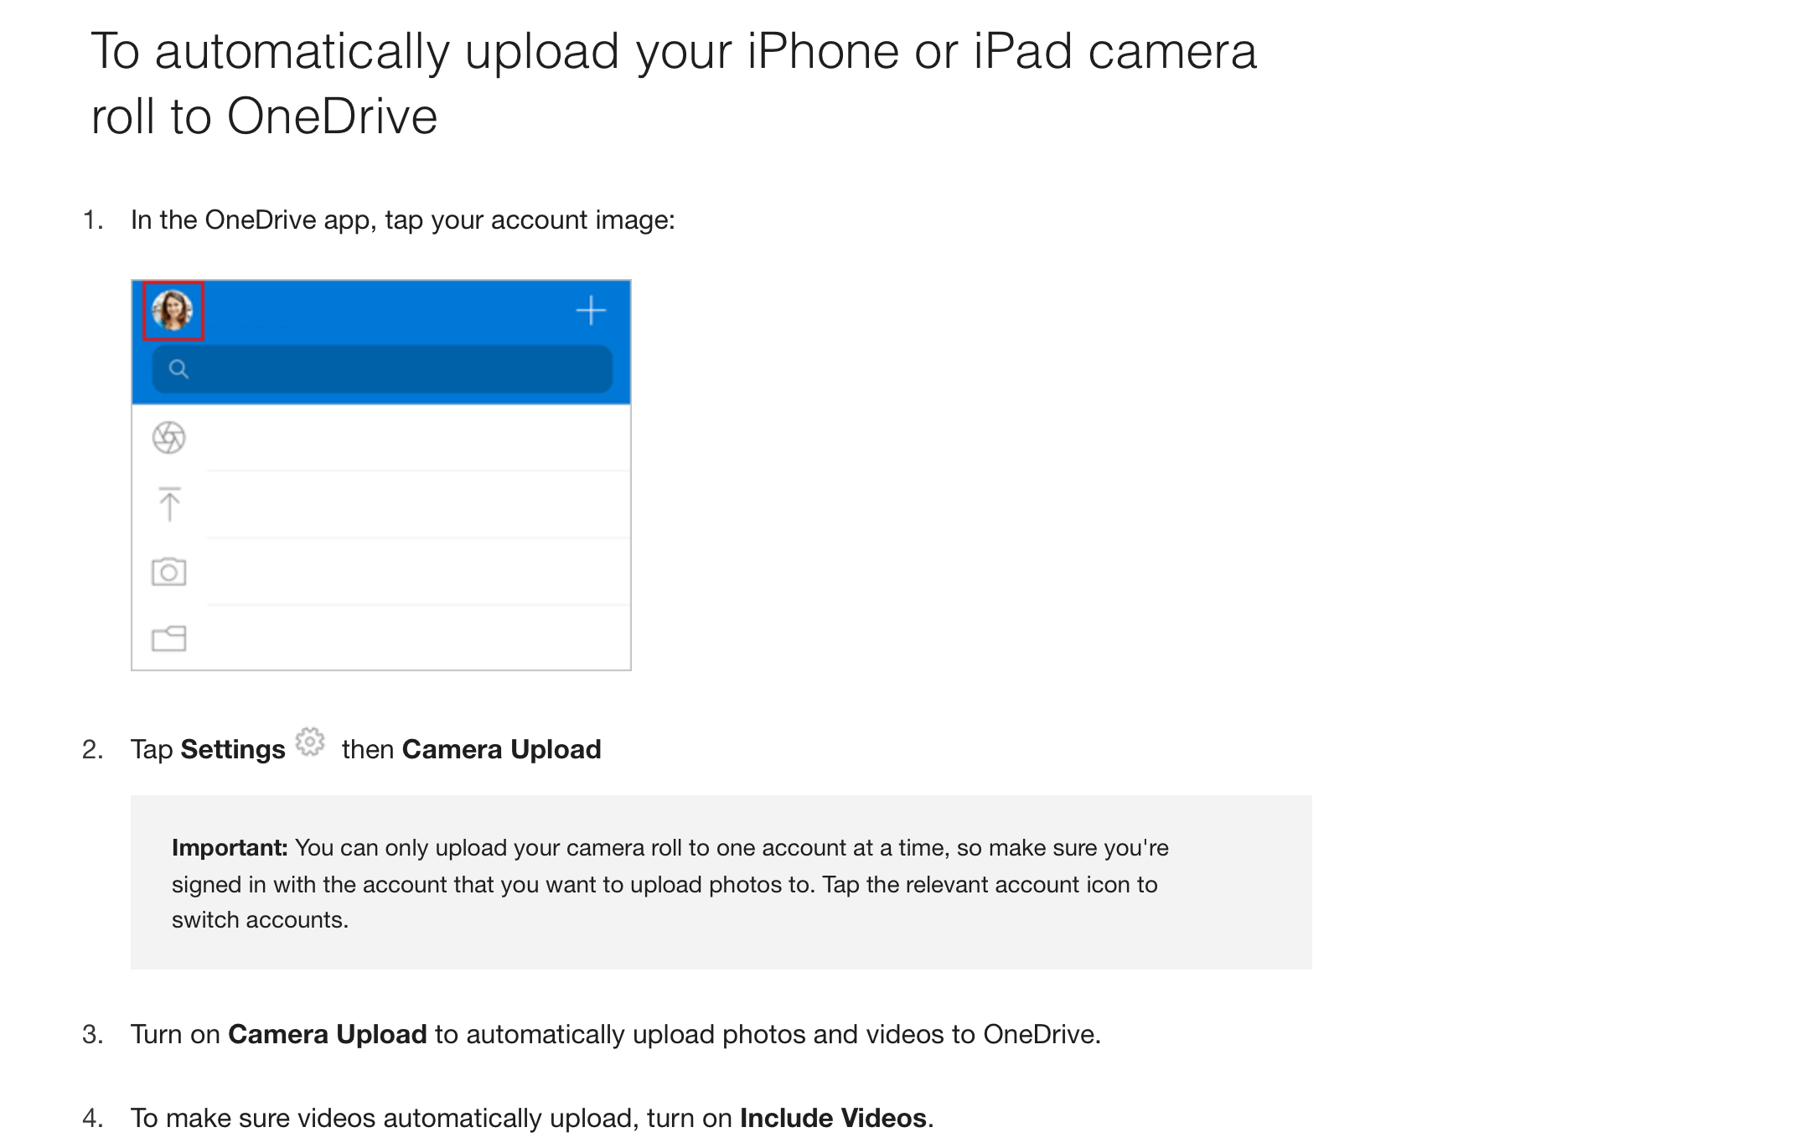Click the upload arrow icon
The image size is (1810, 1148).
(169, 504)
